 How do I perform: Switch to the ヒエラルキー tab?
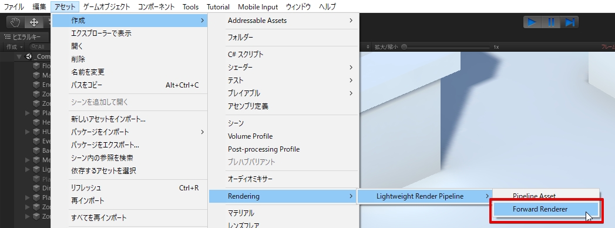(x=25, y=37)
